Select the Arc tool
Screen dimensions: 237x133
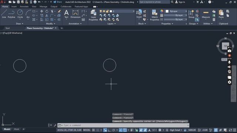[28, 14]
